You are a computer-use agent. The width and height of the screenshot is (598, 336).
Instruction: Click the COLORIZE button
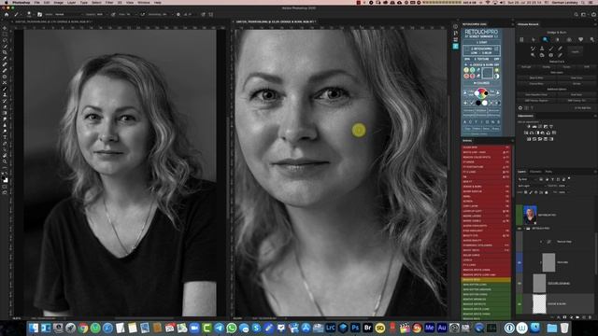pos(482,83)
